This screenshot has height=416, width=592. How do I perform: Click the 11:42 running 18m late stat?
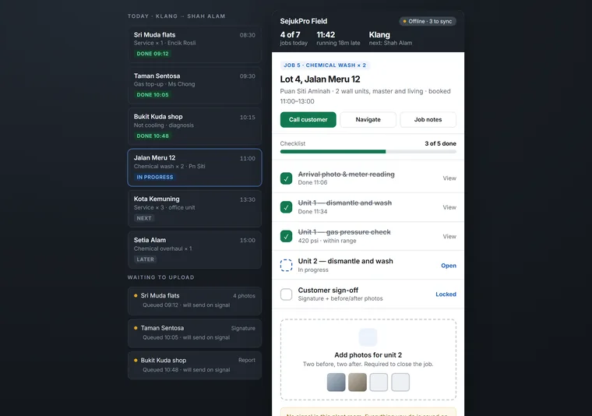pos(338,38)
